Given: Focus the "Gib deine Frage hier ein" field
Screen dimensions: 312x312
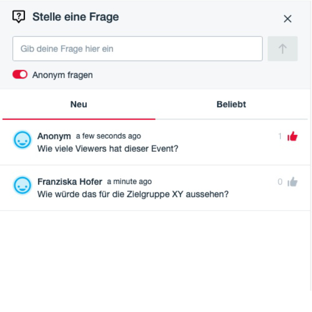Looking at the screenshot, I should point(137,49).
